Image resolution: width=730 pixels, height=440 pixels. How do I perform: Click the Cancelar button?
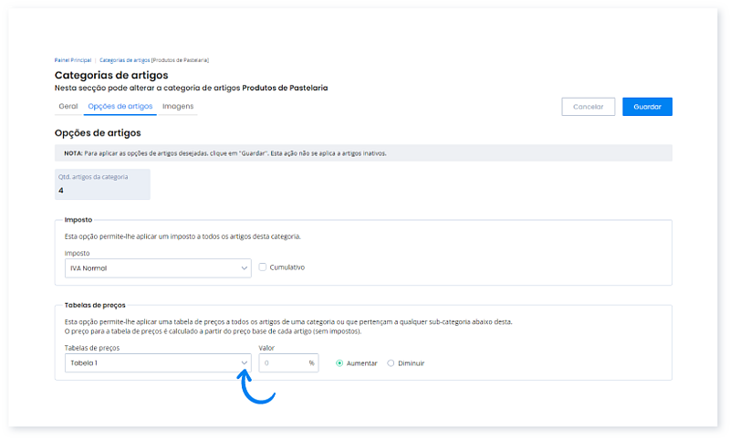click(588, 107)
